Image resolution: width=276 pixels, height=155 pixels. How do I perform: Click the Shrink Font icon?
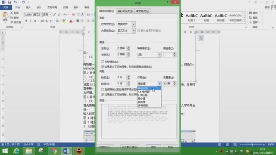pos(59,15)
